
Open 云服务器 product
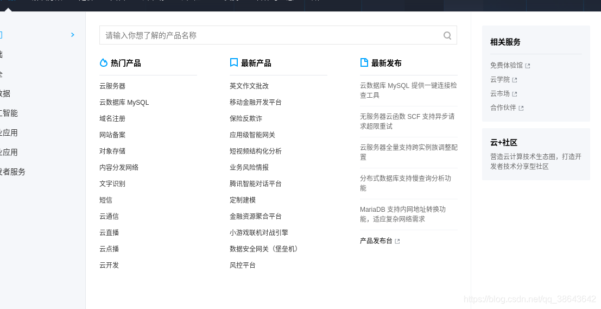(112, 86)
